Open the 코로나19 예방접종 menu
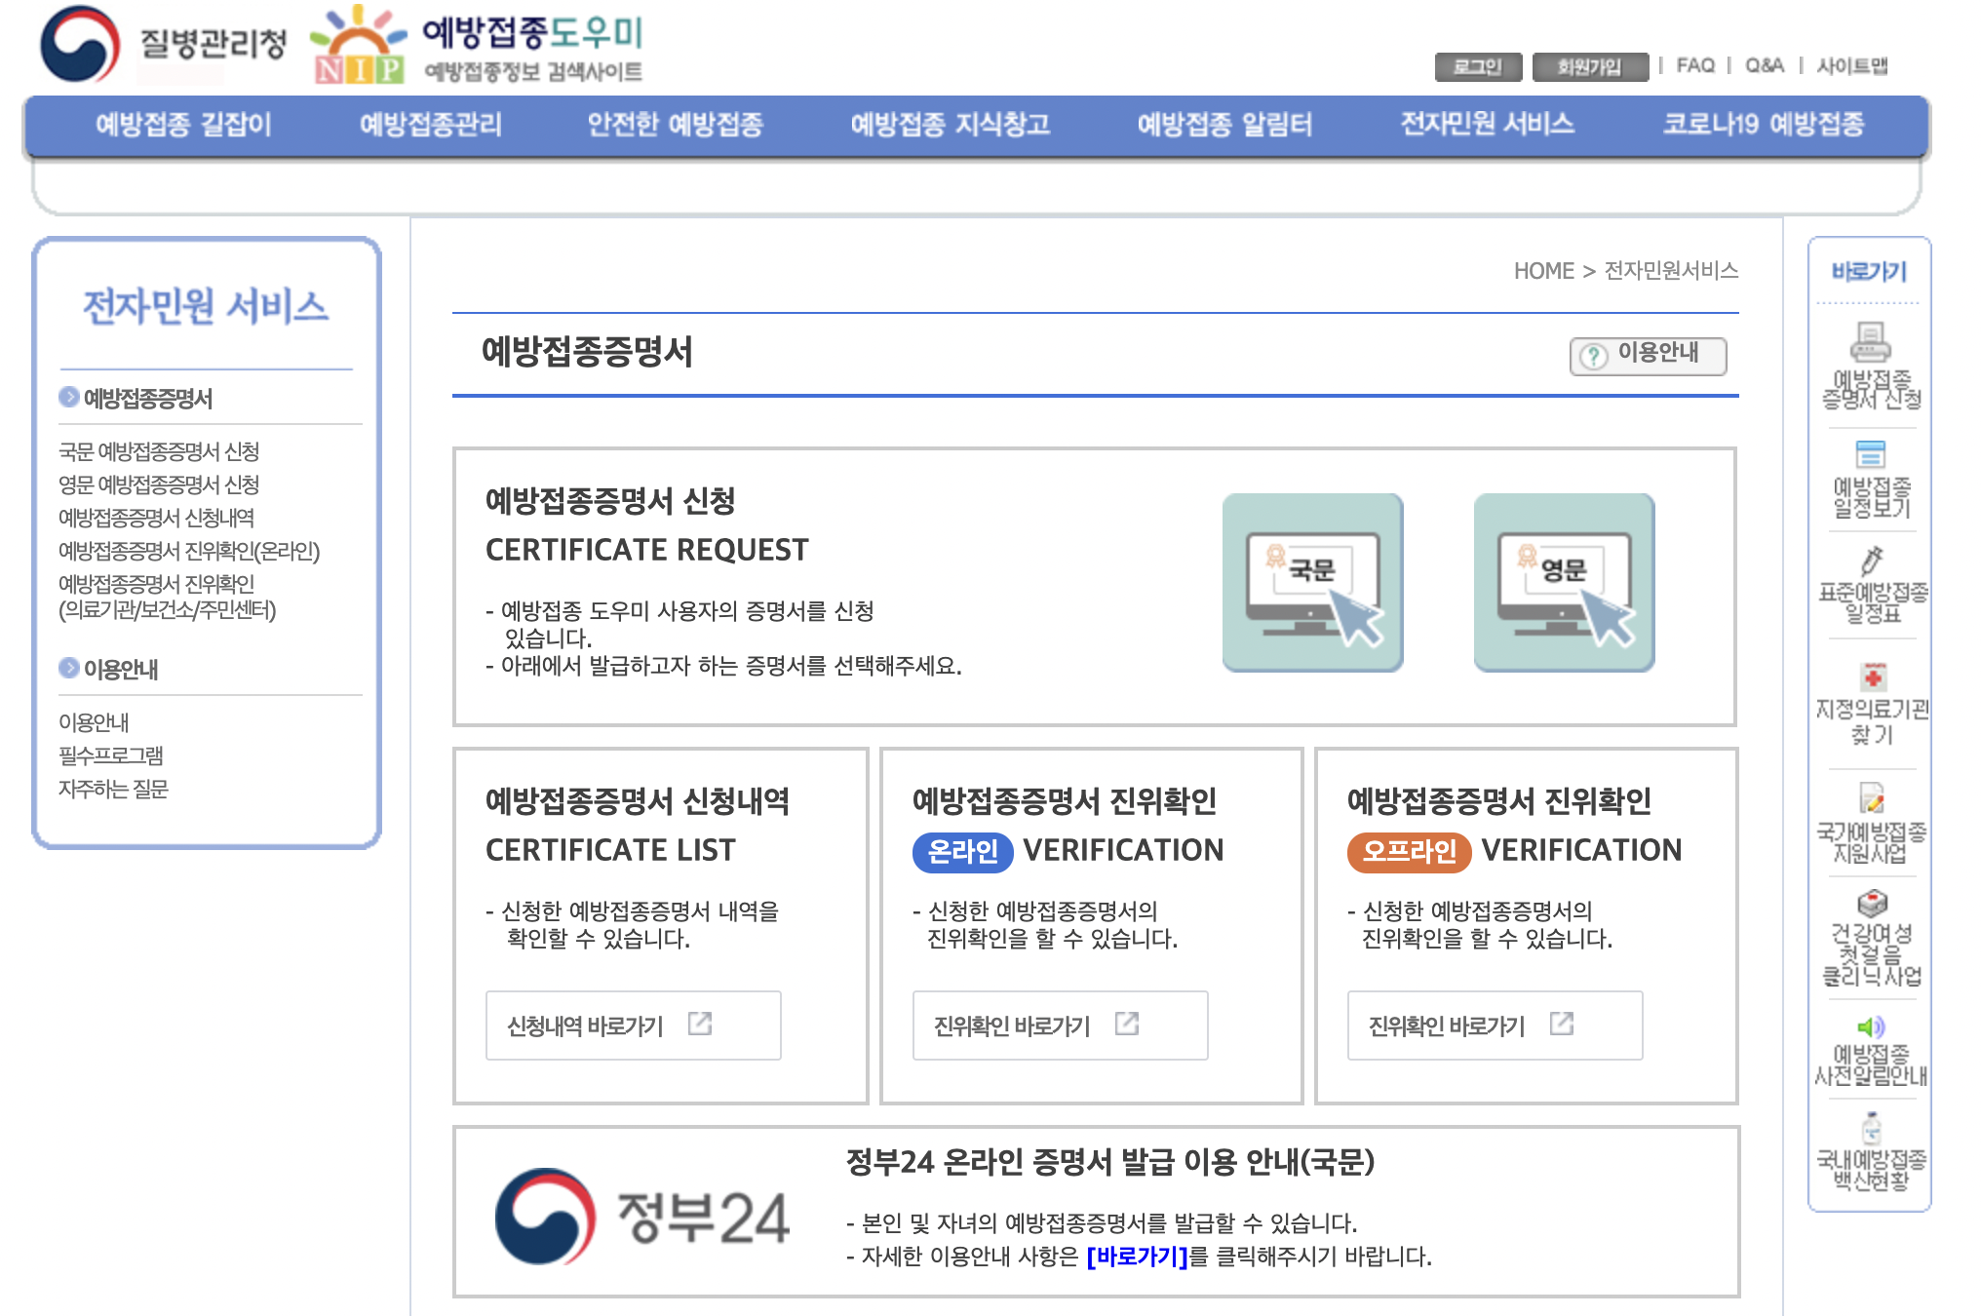Viewport: 1981px width, 1316px height. (x=1763, y=125)
